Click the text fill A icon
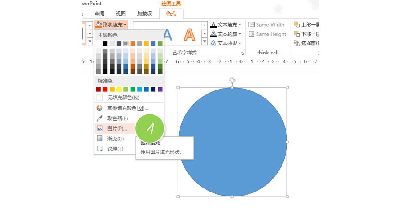This screenshot has width=401, height=208. click(213, 25)
